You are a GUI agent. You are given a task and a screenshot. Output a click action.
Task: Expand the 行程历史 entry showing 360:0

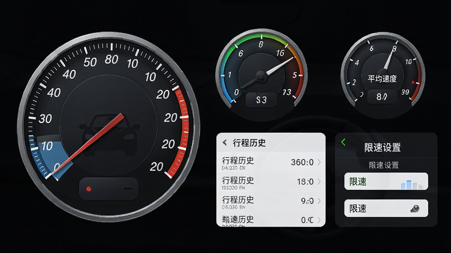[x=319, y=162]
